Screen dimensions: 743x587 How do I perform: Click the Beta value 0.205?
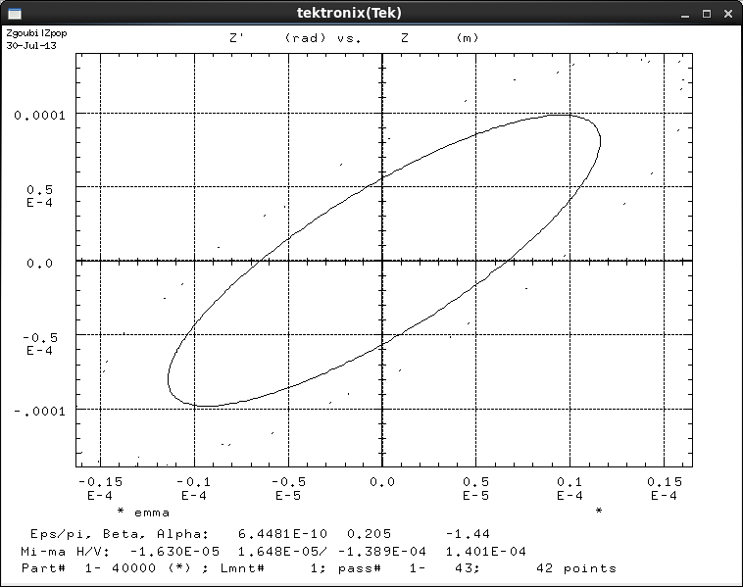pos(370,534)
